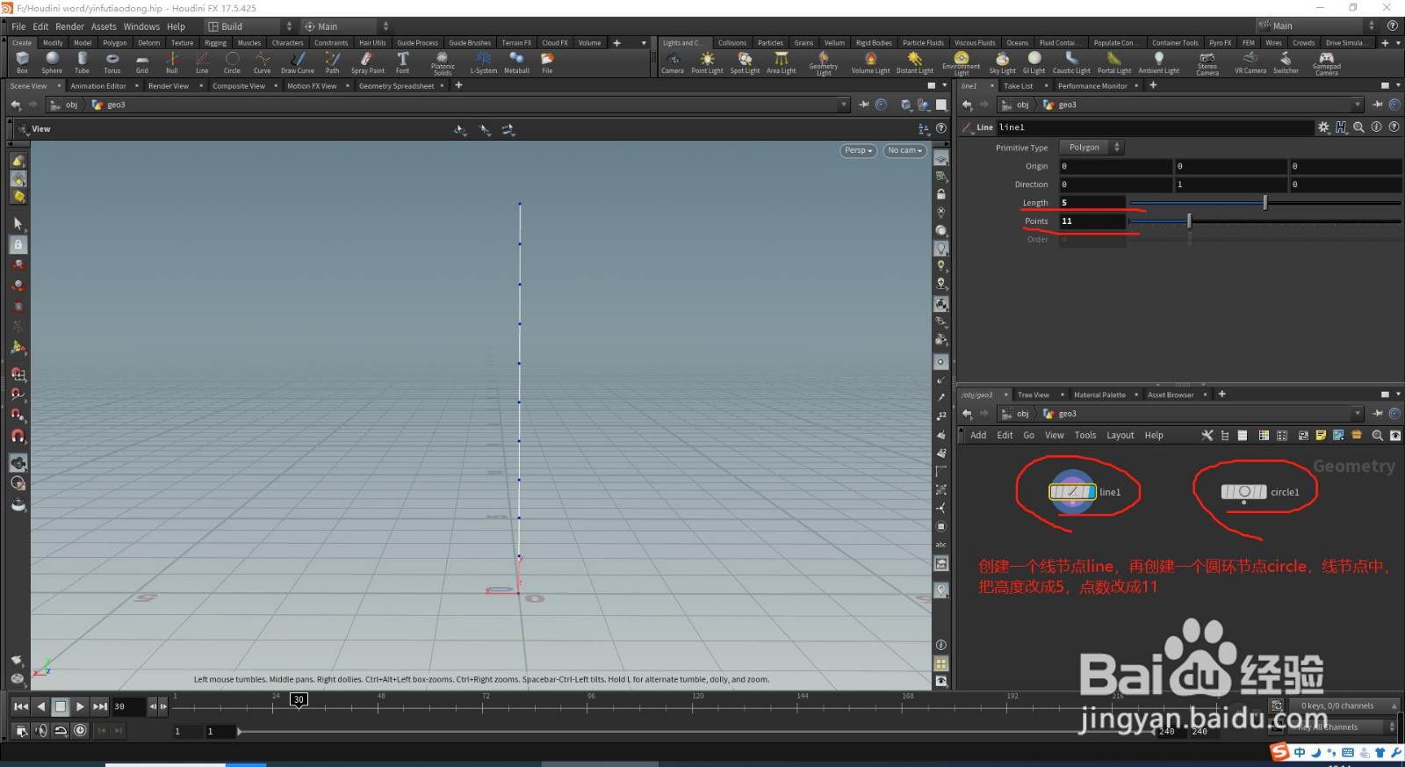Add a new shelf tab after Volume
Image resolution: width=1405 pixels, height=767 pixels.
(616, 42)
